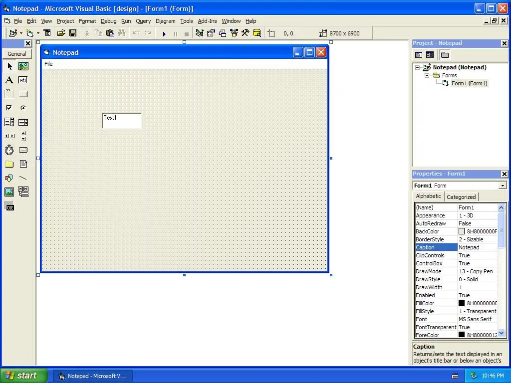
Task: Switch to the Alphabetic properties tab
Action: coord(428,196)
